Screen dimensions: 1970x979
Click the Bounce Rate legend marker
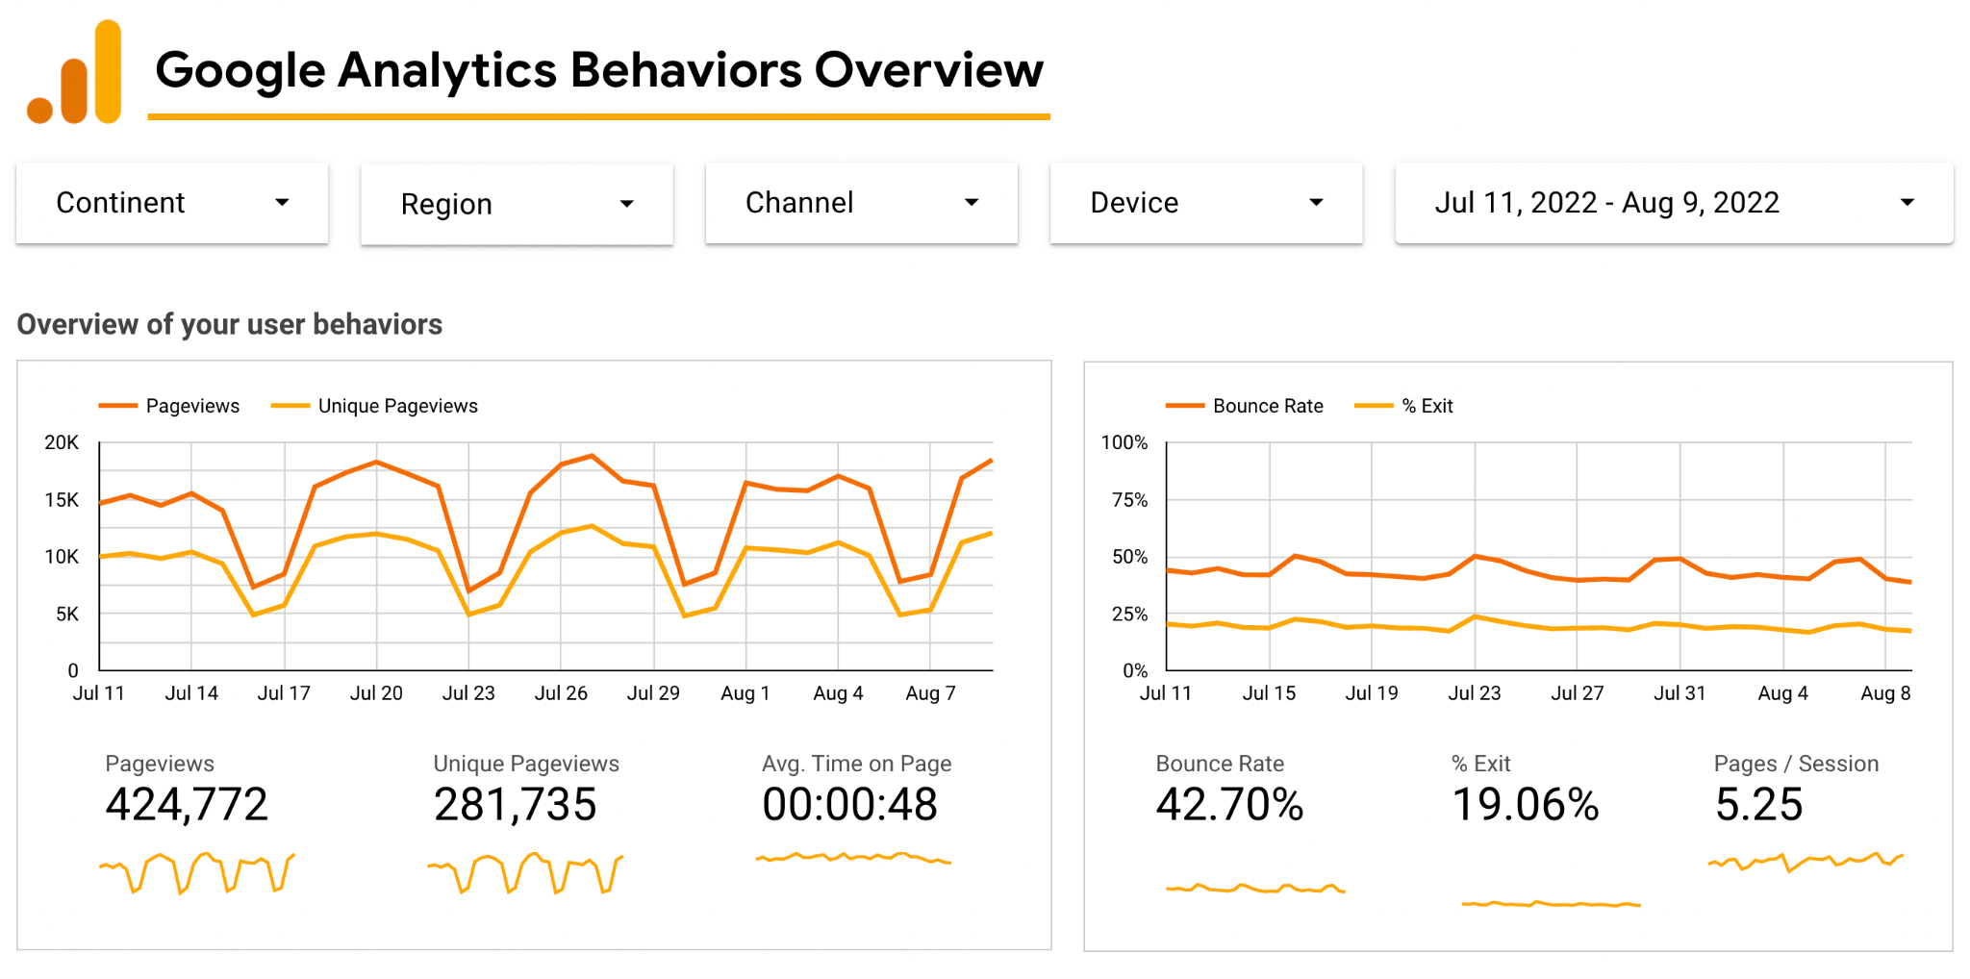pos(1185,406)
